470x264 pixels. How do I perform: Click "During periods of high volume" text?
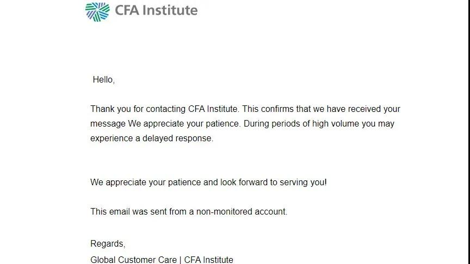[x=301, y=124]
